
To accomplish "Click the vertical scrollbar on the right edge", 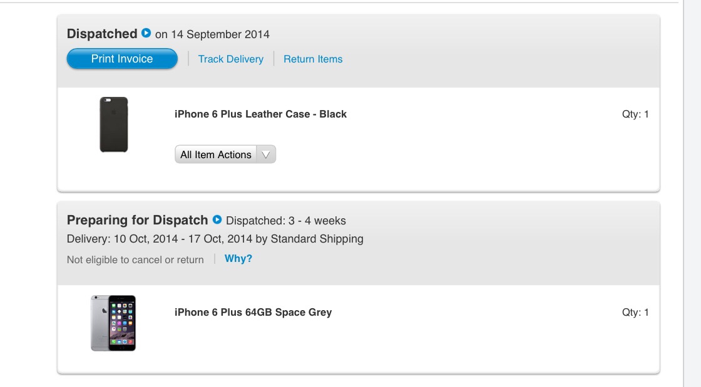I will [x=692, y=193].
